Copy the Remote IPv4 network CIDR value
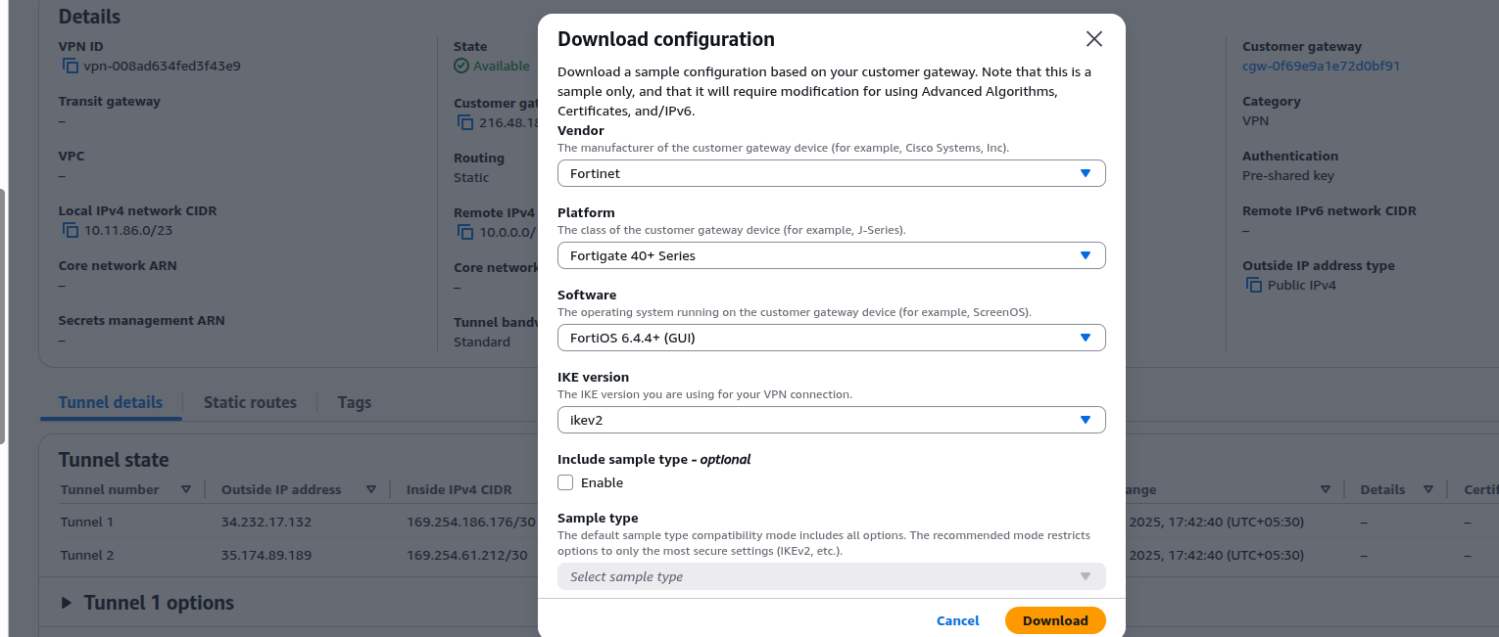This screenshot has width=1499, height=637. pos(464,231)
